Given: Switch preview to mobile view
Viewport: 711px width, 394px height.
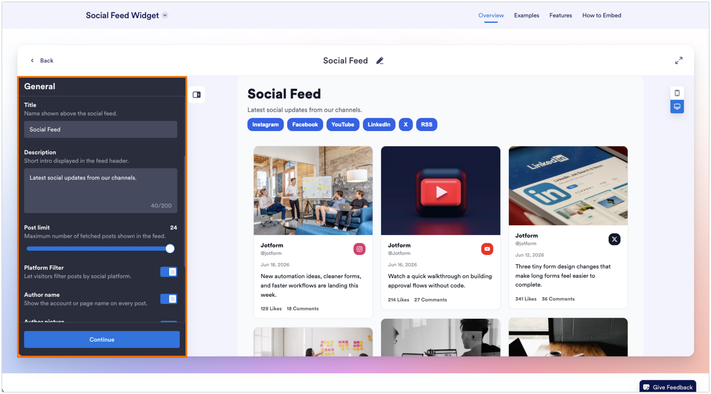Looking at the screenshot, I should (677, 93).
